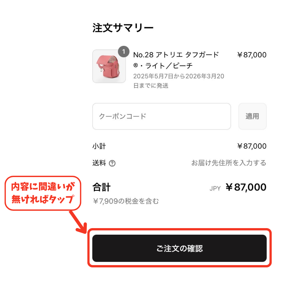The image size is (288, 288).
Task: Click the quantity badge showing 1
Action: coord(124,52)
